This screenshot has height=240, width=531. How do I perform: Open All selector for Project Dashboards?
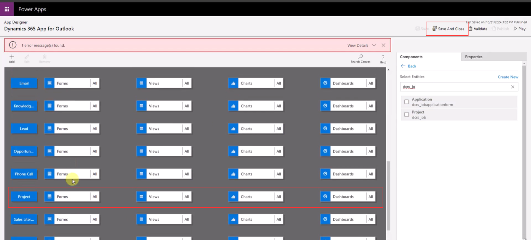(x=371, y=197)
